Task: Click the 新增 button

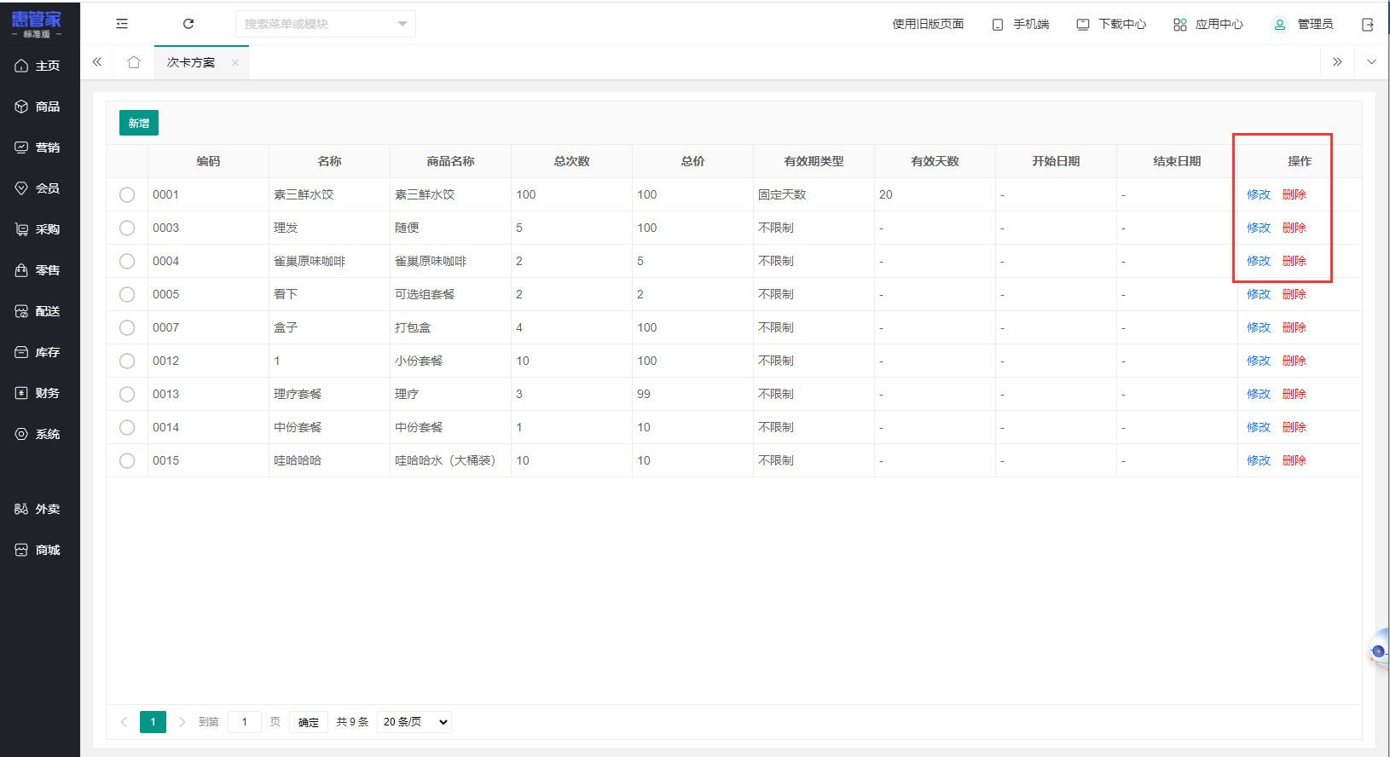Action: 139,123
